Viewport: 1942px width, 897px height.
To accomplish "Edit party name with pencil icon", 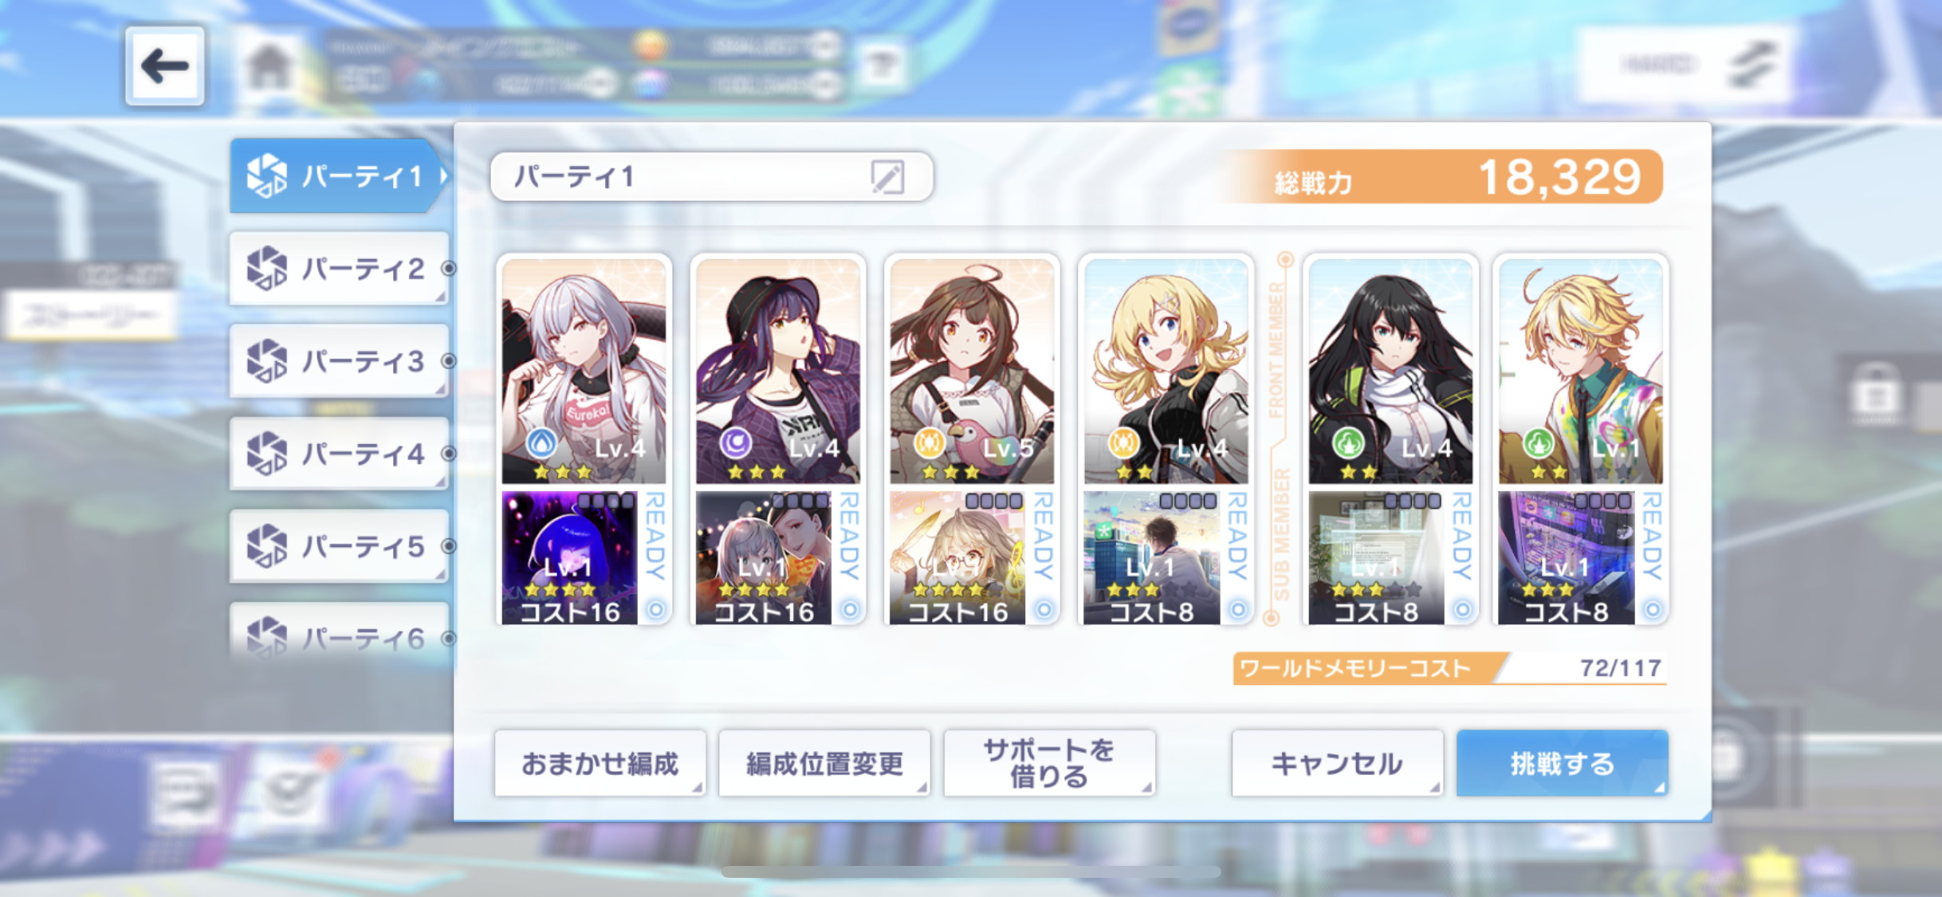I will tap(887, 176).
